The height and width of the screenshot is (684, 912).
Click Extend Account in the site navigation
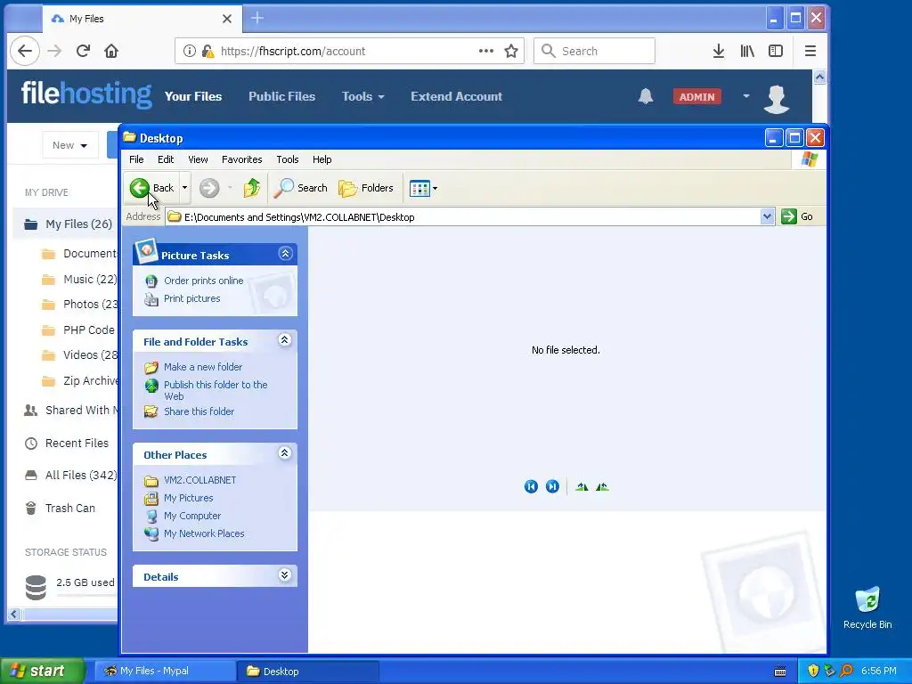click(x=457, y=96)
